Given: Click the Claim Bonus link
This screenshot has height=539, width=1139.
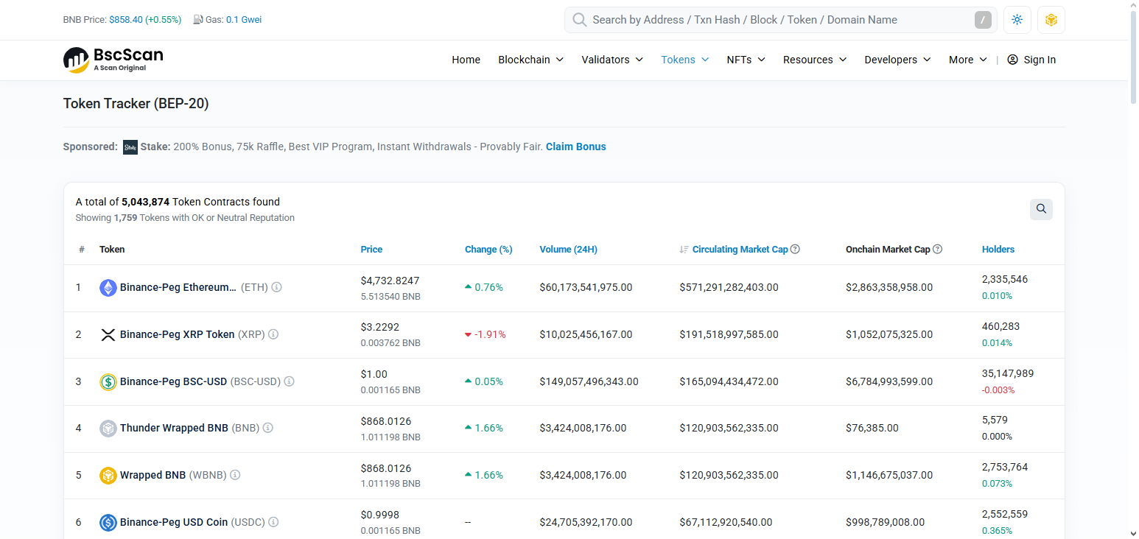Looking at the screenshot, I should [x=575, y=147].
